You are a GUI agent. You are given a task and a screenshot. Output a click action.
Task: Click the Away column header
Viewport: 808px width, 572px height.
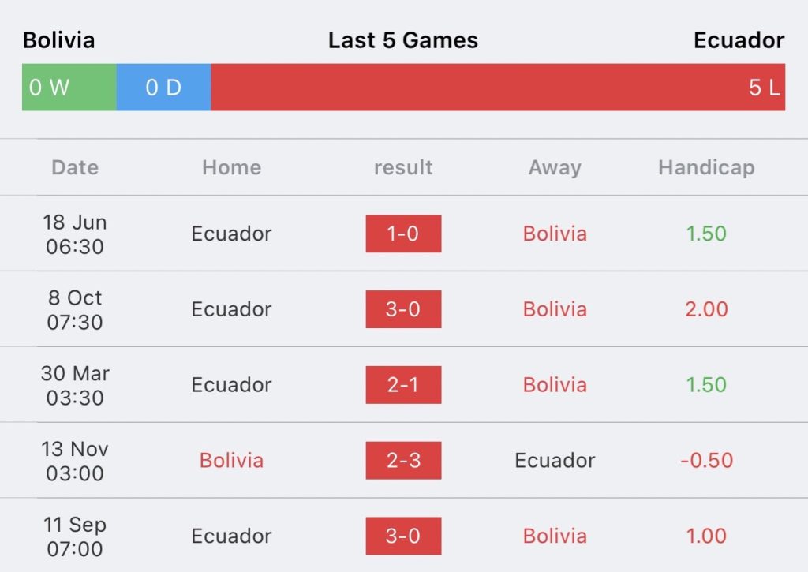(x=555, y=168)
